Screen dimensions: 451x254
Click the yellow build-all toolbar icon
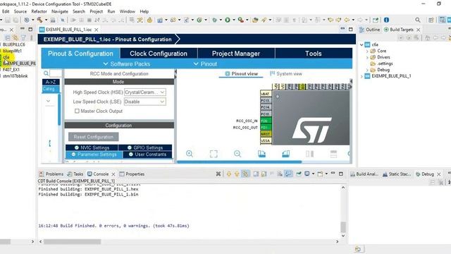(x=149, y=20)
